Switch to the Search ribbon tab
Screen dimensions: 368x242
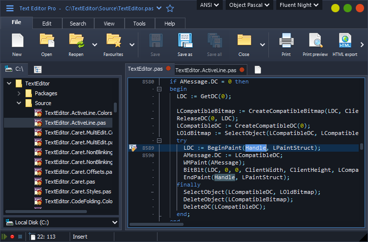pyautogui.click(x=78, y=24)
